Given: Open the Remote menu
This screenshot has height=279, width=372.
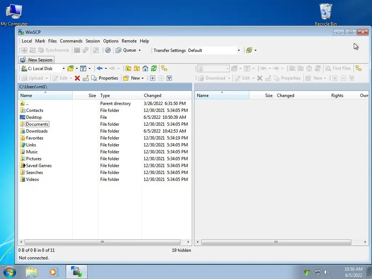Looking at the screenshot, I should coord(129,41).
